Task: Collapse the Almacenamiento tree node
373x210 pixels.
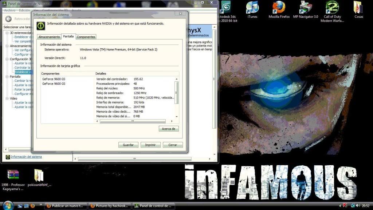Action: (x=7, y=46)
